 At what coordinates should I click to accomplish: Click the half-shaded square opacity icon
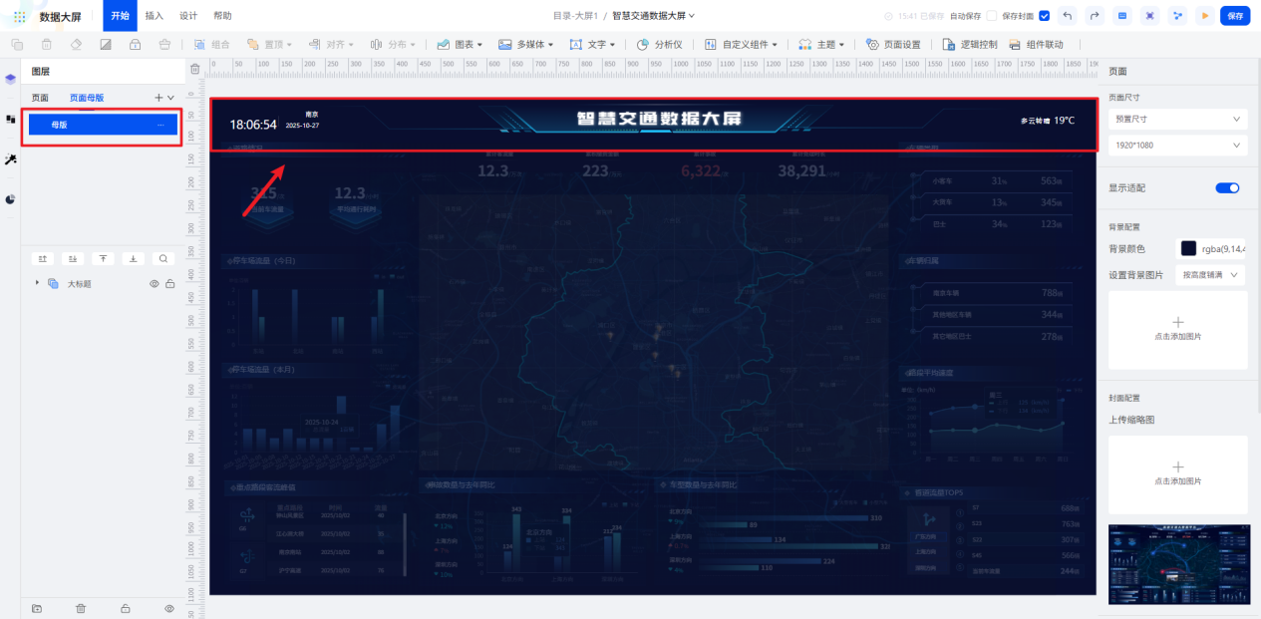pyautogui.click(x=106, y=45)
